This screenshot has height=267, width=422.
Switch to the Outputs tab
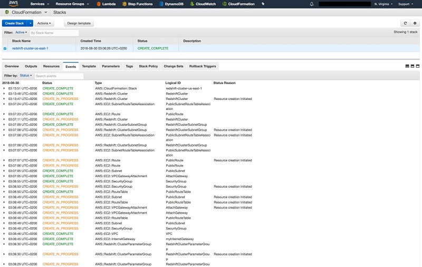point(31,66)
